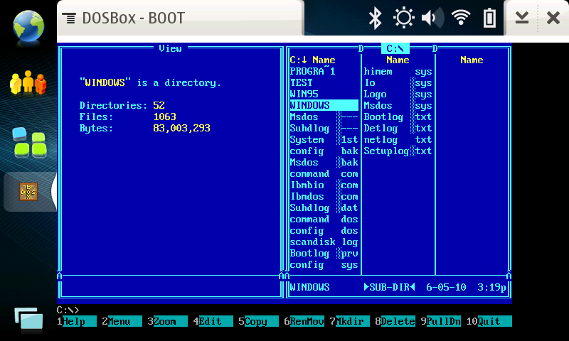Click the C:\> command prompt line
This screenshot has height=341, width=569.
coord(68,310)
